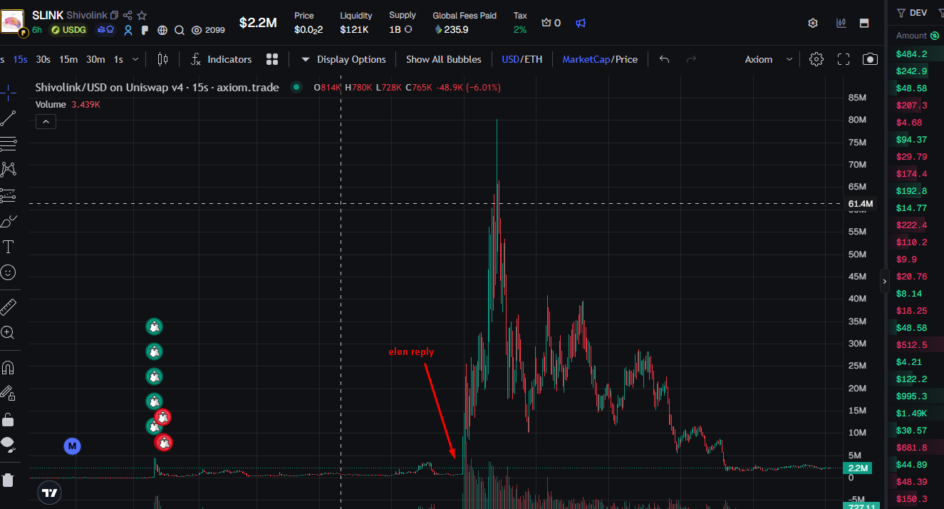Image resolution: width=944 pixels, height=509 pixels.
Task: Click the $995.3 trade amount
Action: (x=911, y=396)
